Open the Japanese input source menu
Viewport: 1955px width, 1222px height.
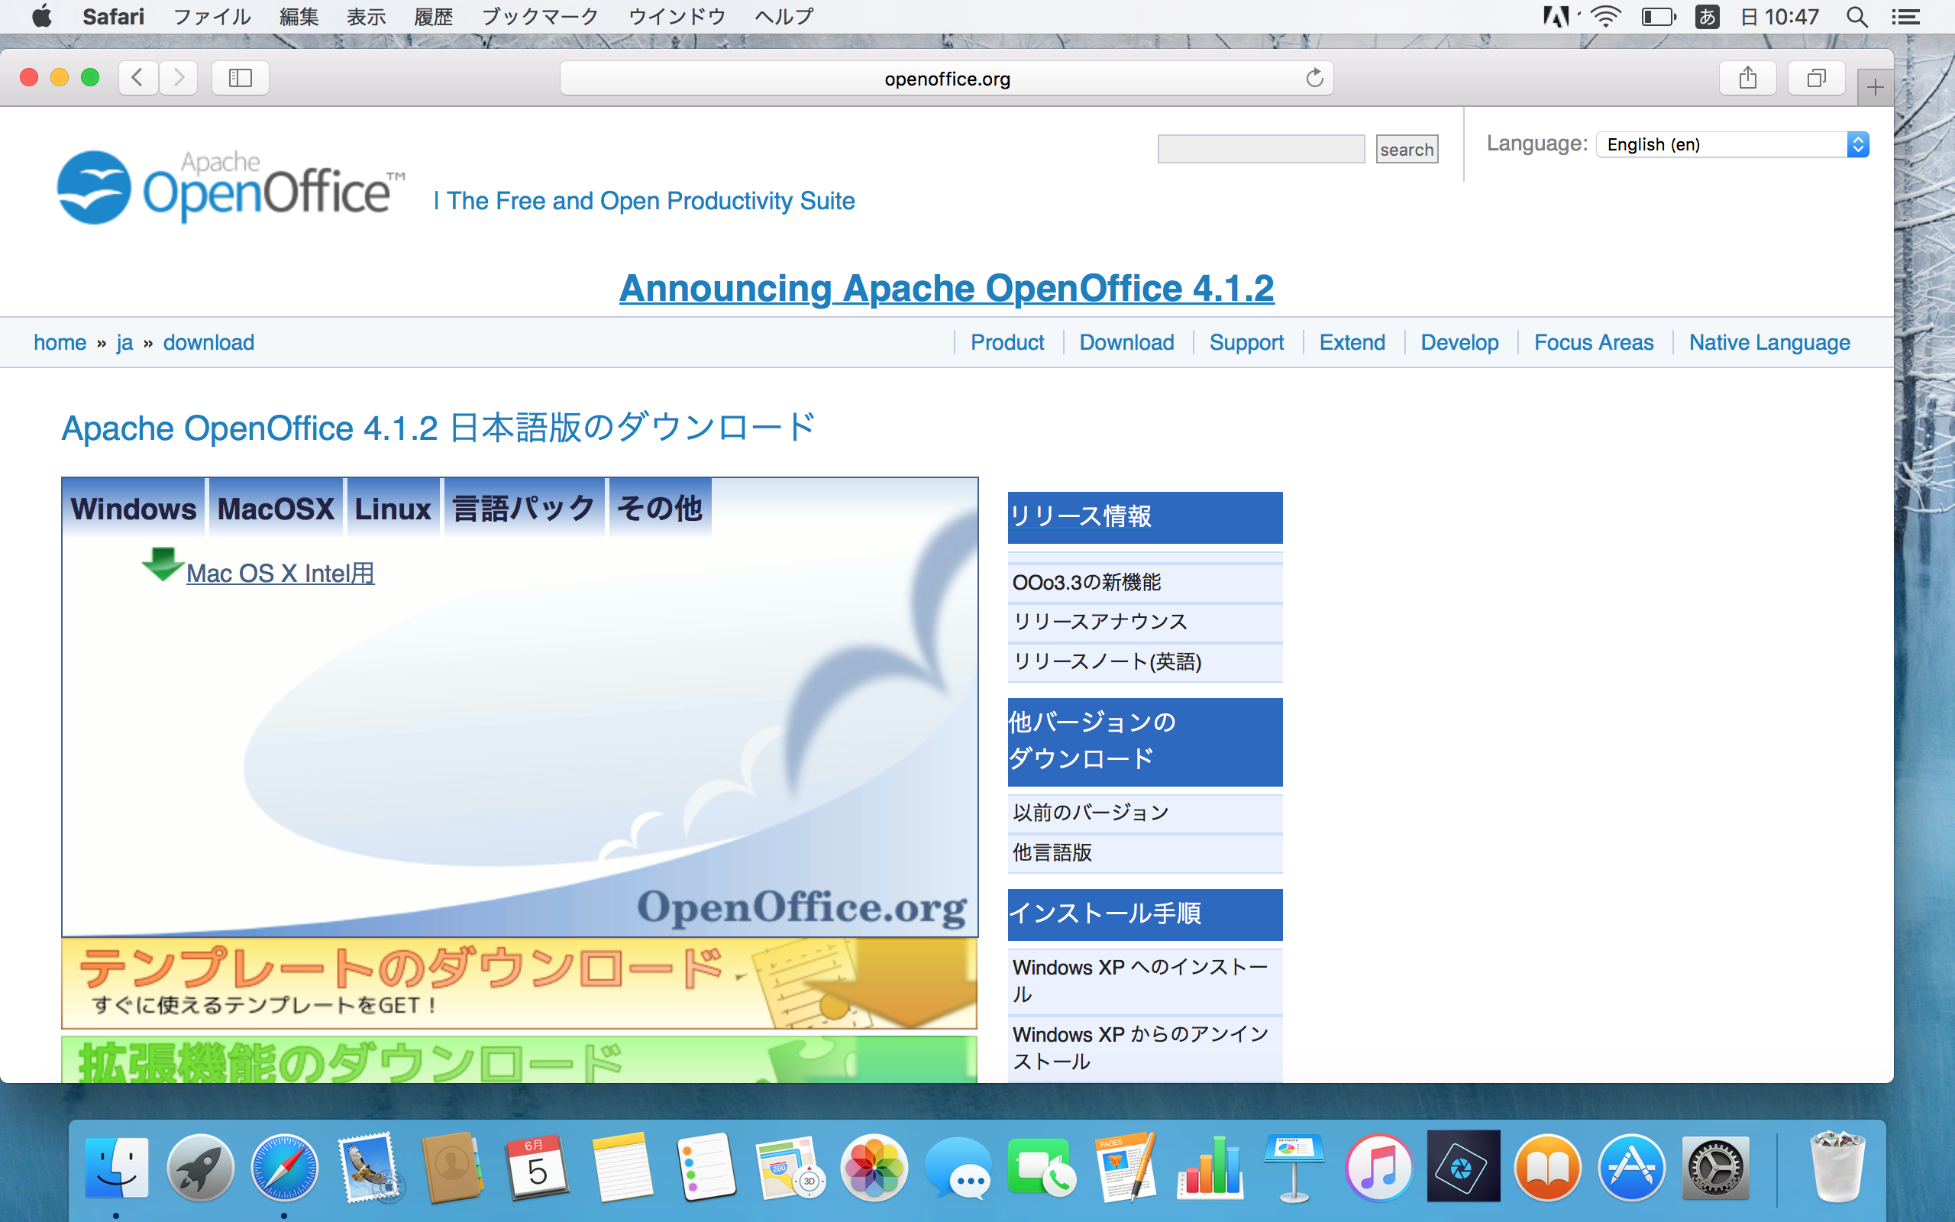point(1706,17)
